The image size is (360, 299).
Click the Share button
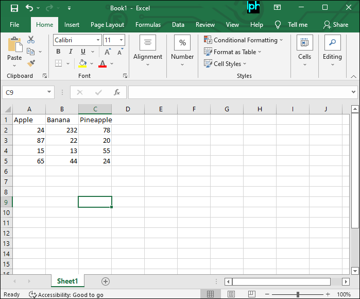[x=335, y=25]
